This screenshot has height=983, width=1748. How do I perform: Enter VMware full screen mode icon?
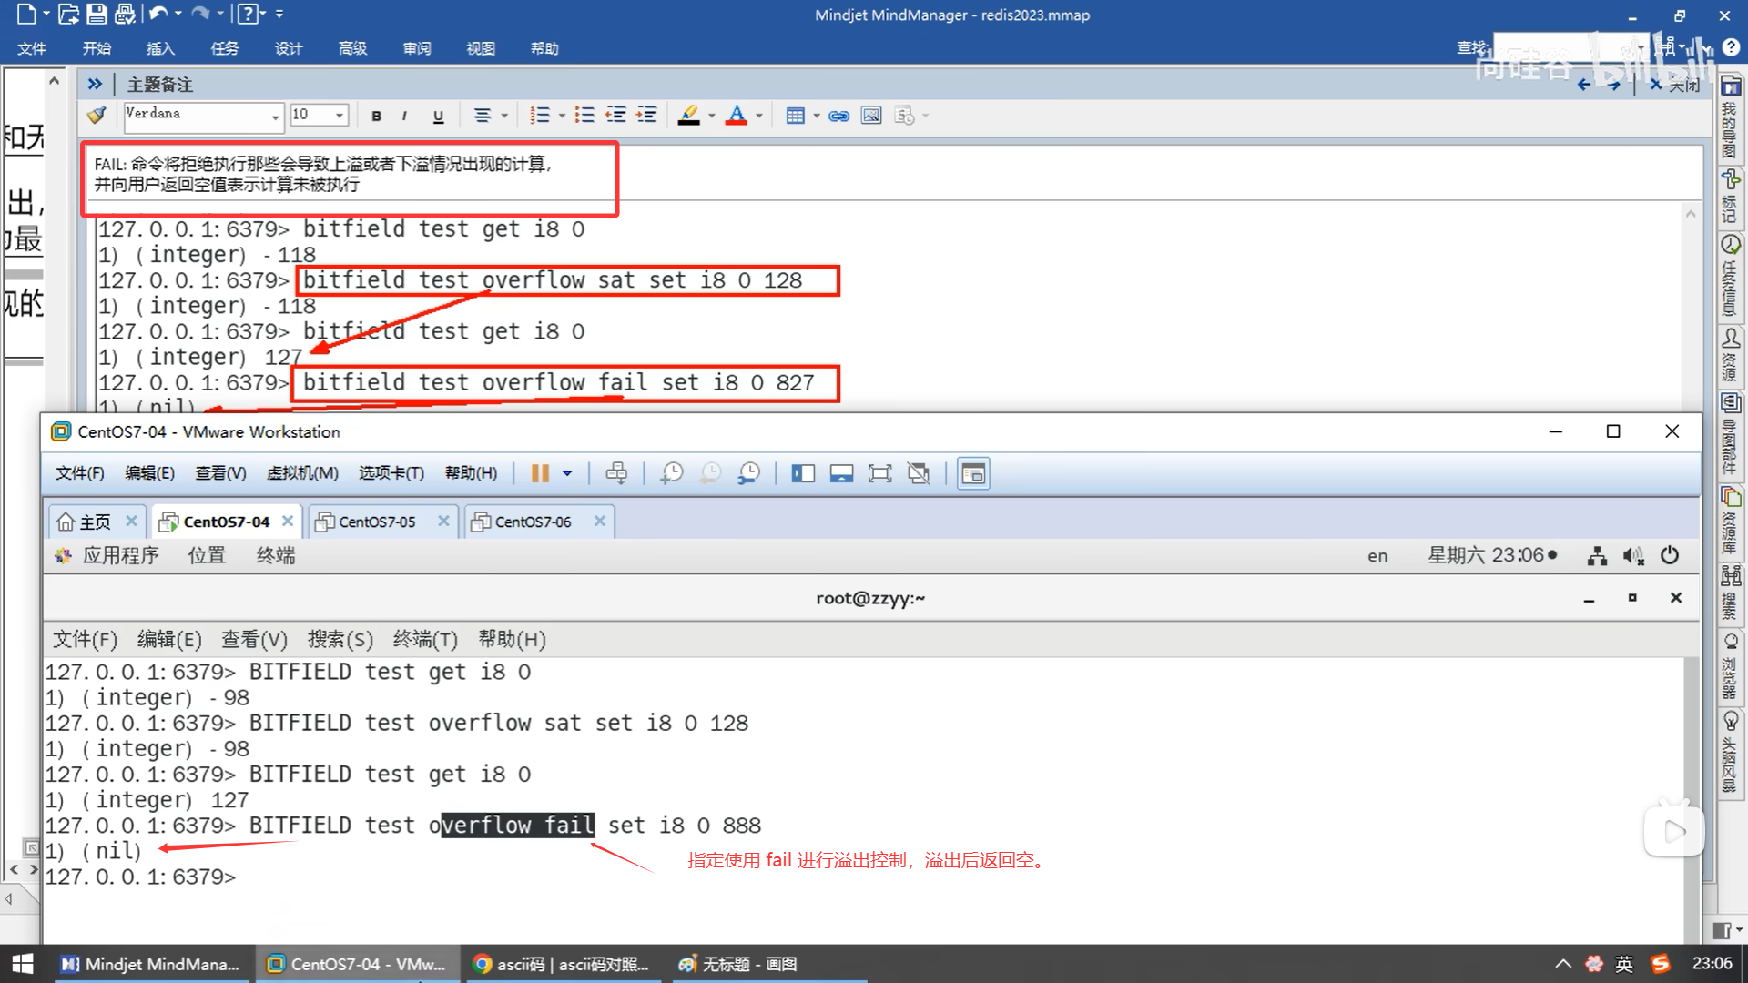point(879,473)
